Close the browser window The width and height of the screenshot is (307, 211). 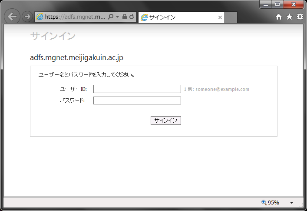[294, 5]
